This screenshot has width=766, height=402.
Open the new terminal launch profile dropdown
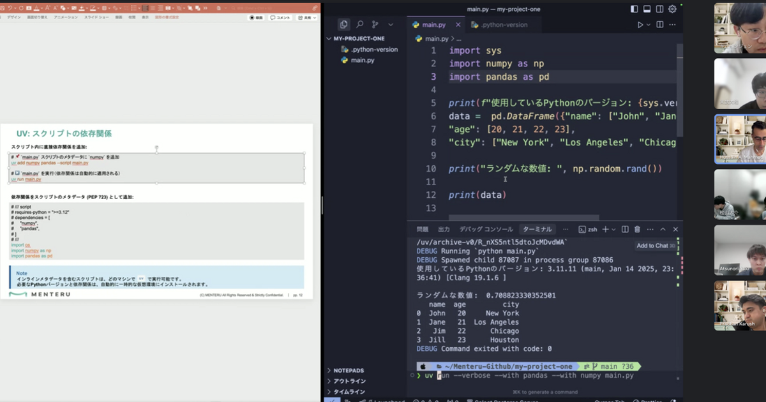613,229
